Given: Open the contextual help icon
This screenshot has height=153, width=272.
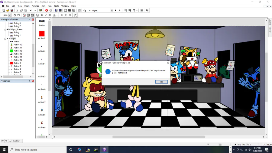Looking at the screenshot, I should 40,10.
